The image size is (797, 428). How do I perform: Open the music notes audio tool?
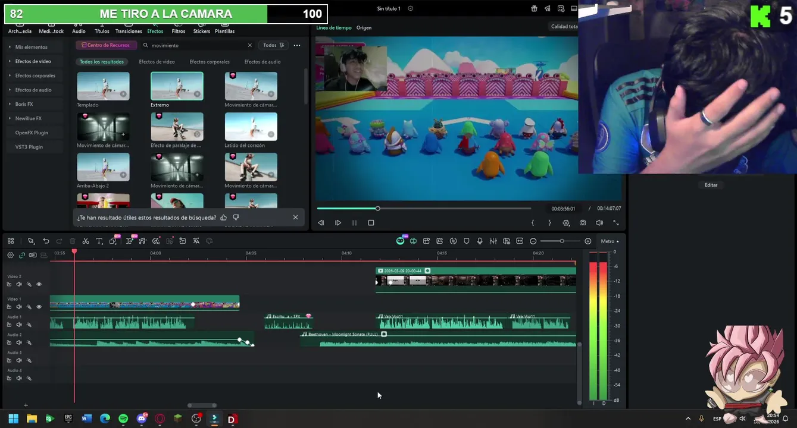143,241
